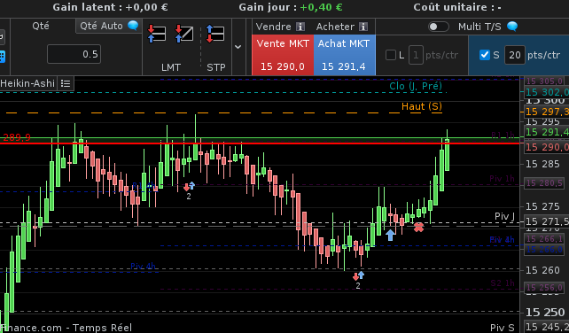The width and height of the screenshot is (569, 333).
Task: Click the 15 271,5 Piv J price label
Action: [x=547, y=221]
